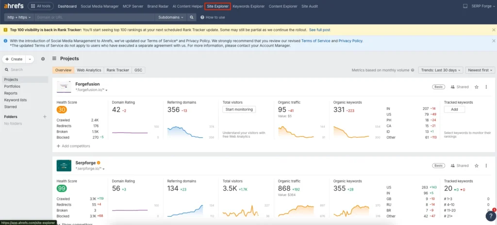Open the How to use help link
Viewport: 497px width, 225px height.
point(213,17)
